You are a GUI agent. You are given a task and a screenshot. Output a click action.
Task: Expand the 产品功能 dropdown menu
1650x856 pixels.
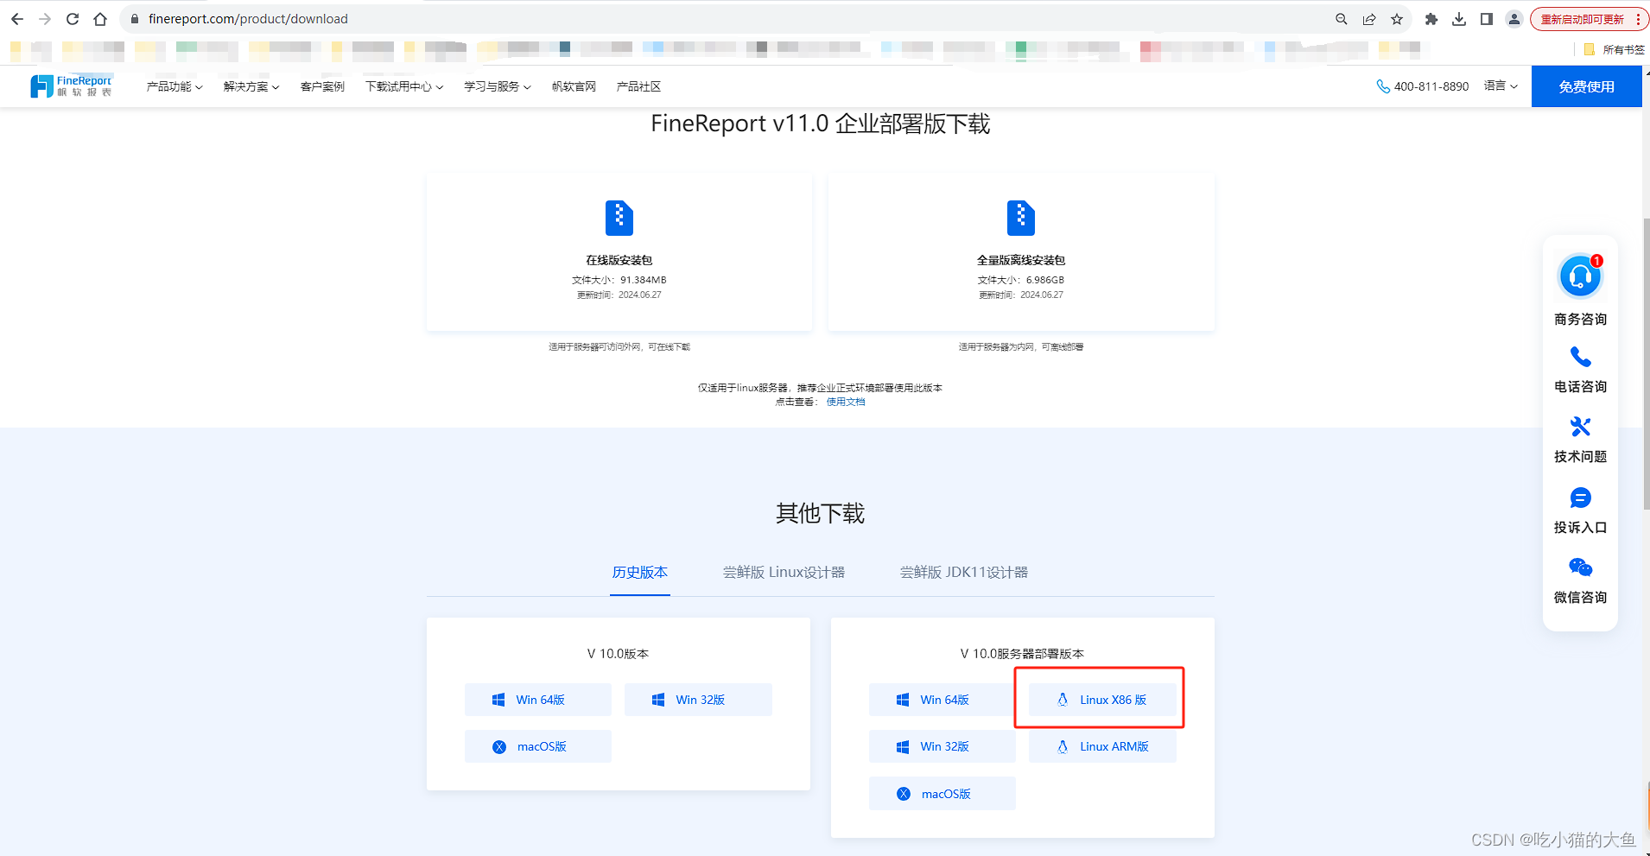[175, 86]
